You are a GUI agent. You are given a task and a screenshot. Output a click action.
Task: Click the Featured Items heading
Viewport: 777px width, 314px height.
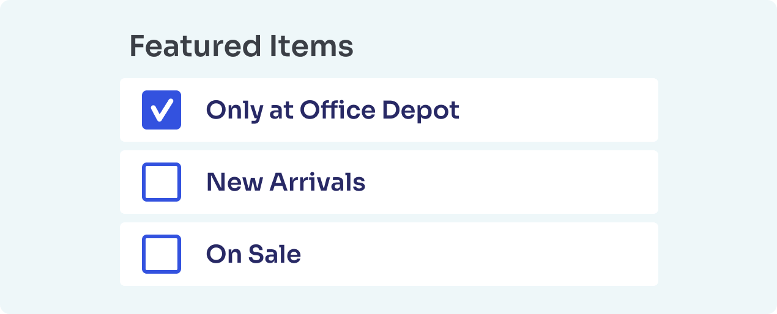[x=241, y=46]
